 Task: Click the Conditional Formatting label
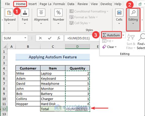click(90, 11)
